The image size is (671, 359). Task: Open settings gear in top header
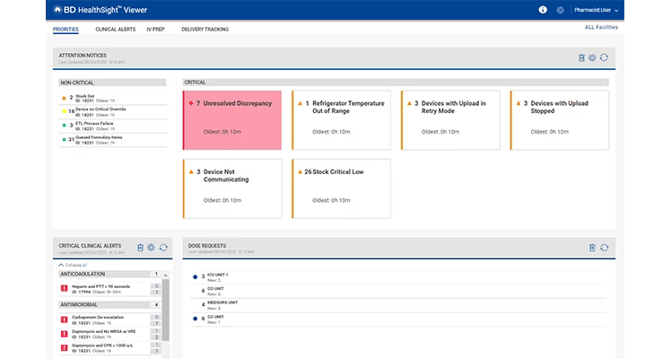click(561, 10)
